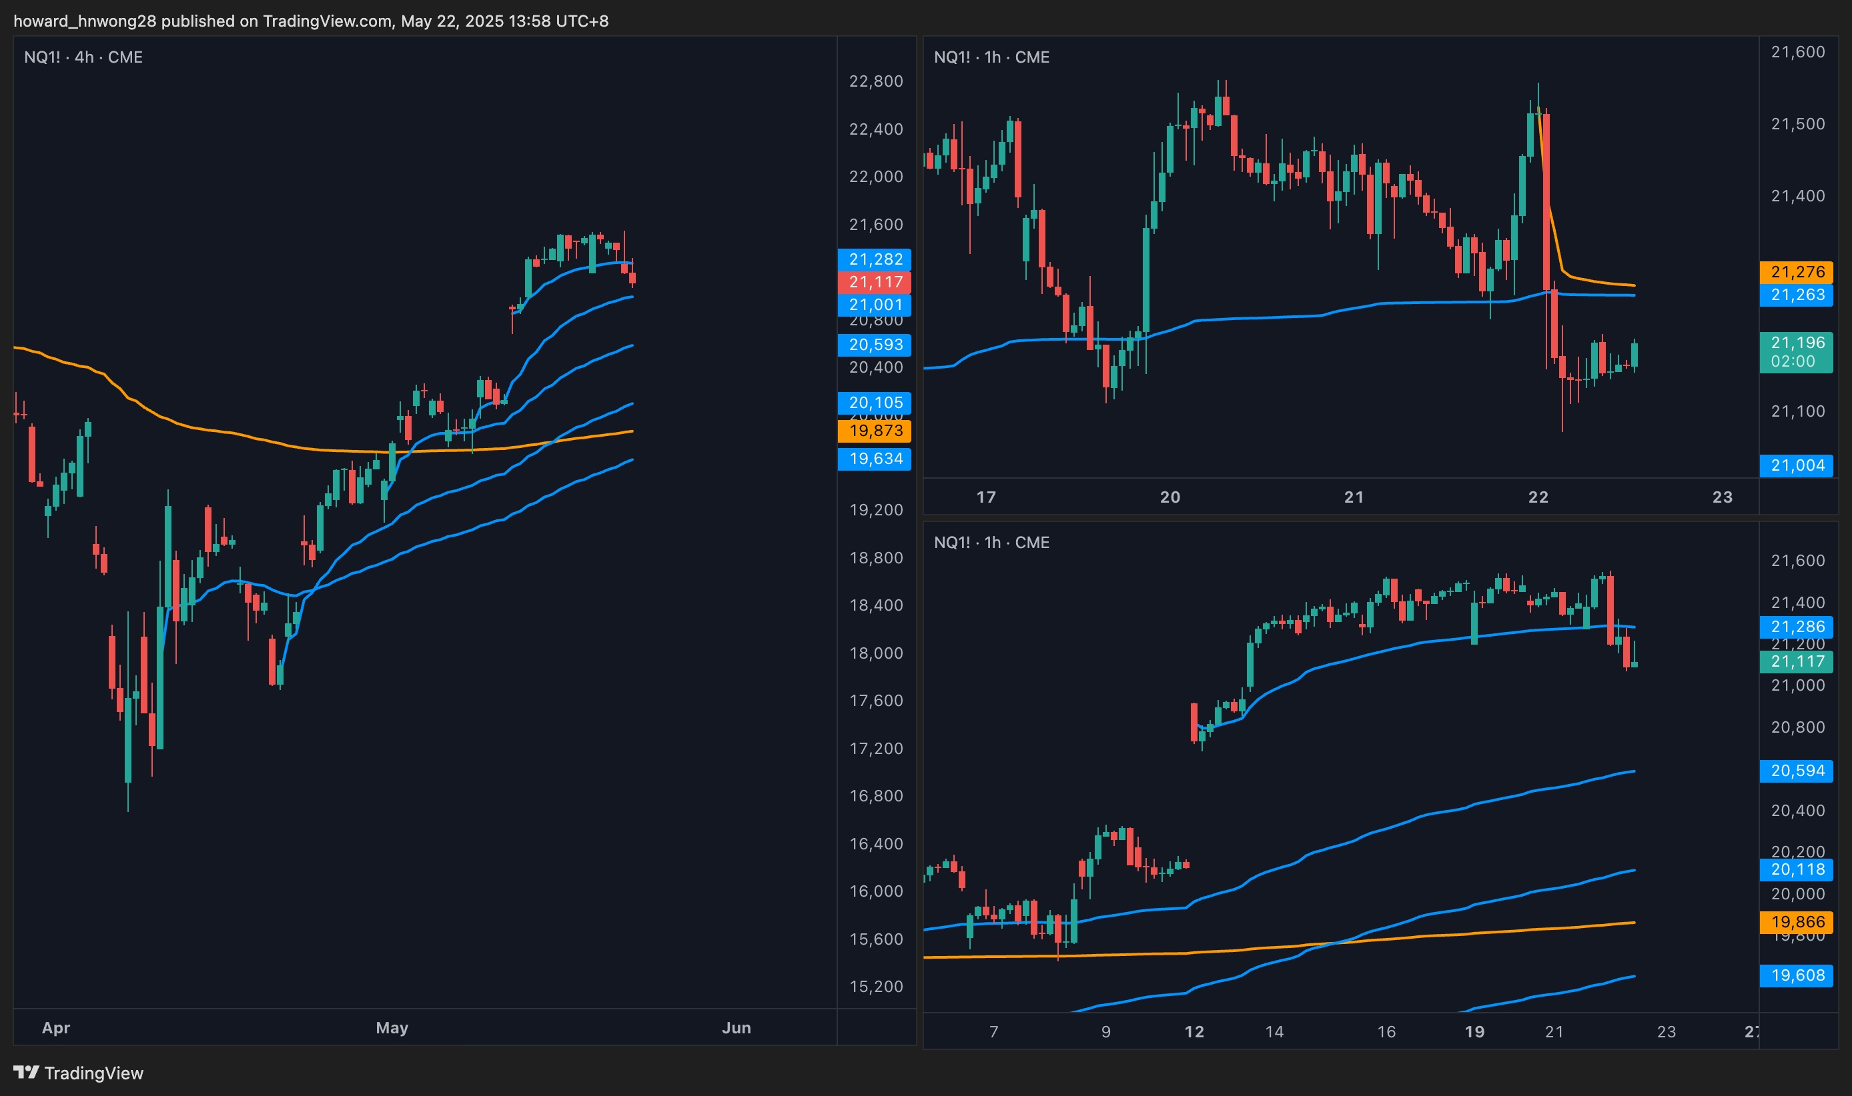Click the orange 19,873 price label
The width and height of the screenshot is (1852, 1096).
click(x=874, y=431)
